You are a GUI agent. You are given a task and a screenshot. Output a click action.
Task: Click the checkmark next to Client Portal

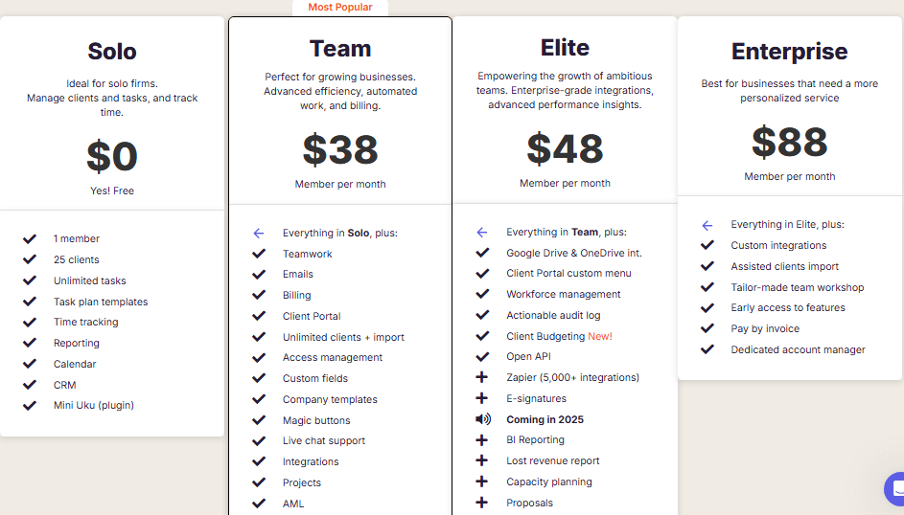pos(258,316)
